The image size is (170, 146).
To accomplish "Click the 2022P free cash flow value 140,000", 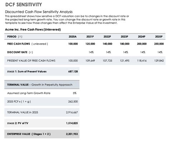I will click(x=107, y=44).
